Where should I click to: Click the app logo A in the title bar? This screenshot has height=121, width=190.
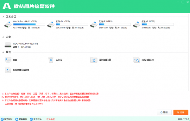click(x=7, y=6)
